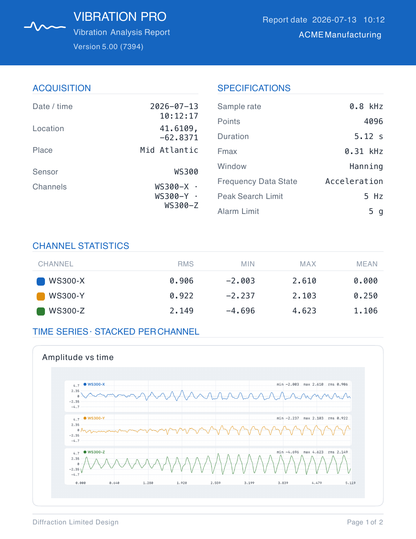Select the sample rate value '0.8 kHz'

point(366,107)
